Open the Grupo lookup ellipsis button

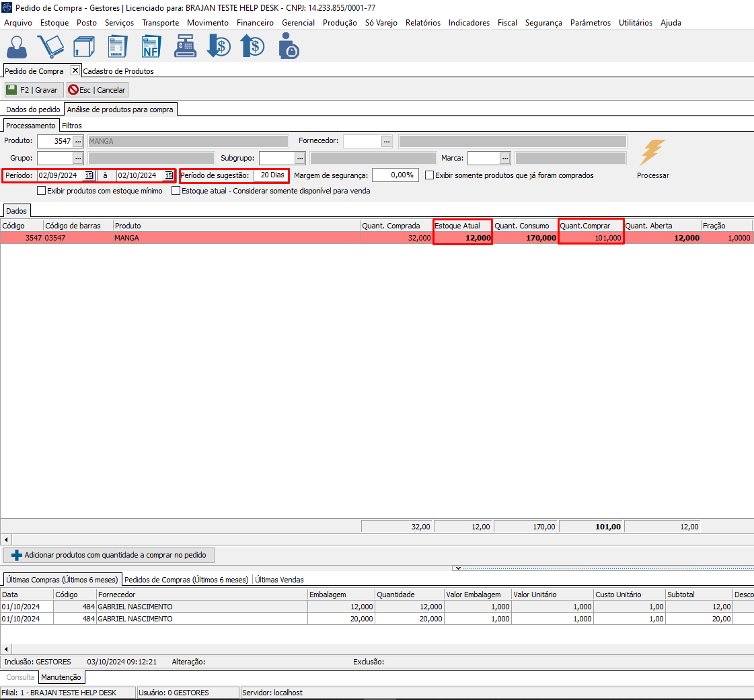pyautogui.click(x=78, y=158)
